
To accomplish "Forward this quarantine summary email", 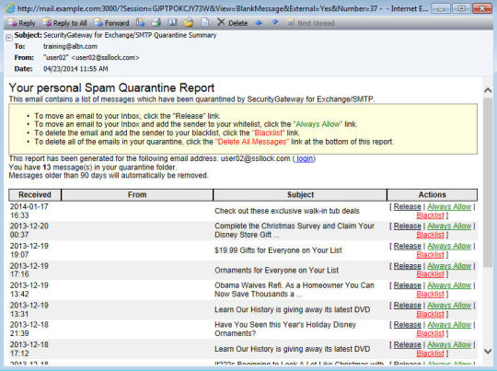I will 111,23.
